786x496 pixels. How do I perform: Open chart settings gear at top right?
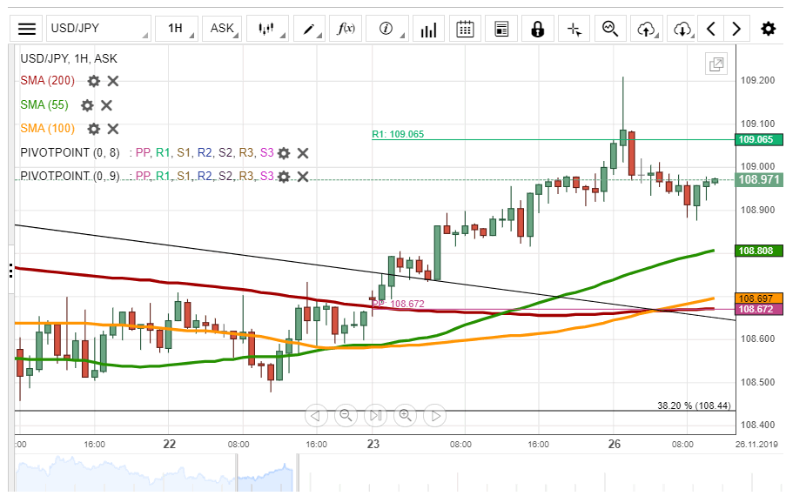pos(768,29)
